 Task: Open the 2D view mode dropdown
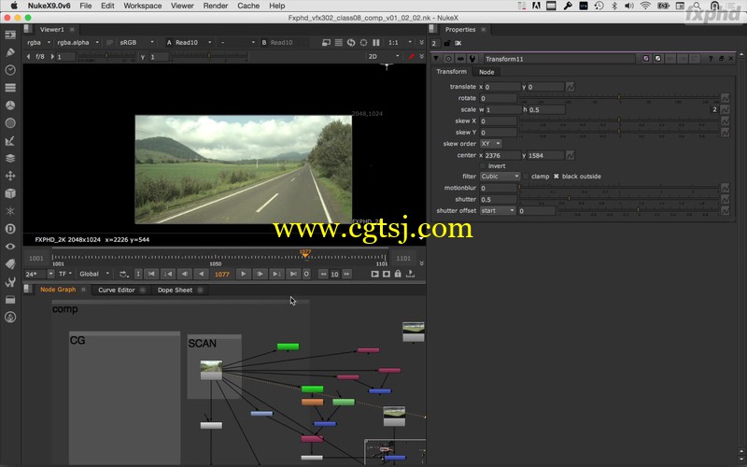[383, 57]
